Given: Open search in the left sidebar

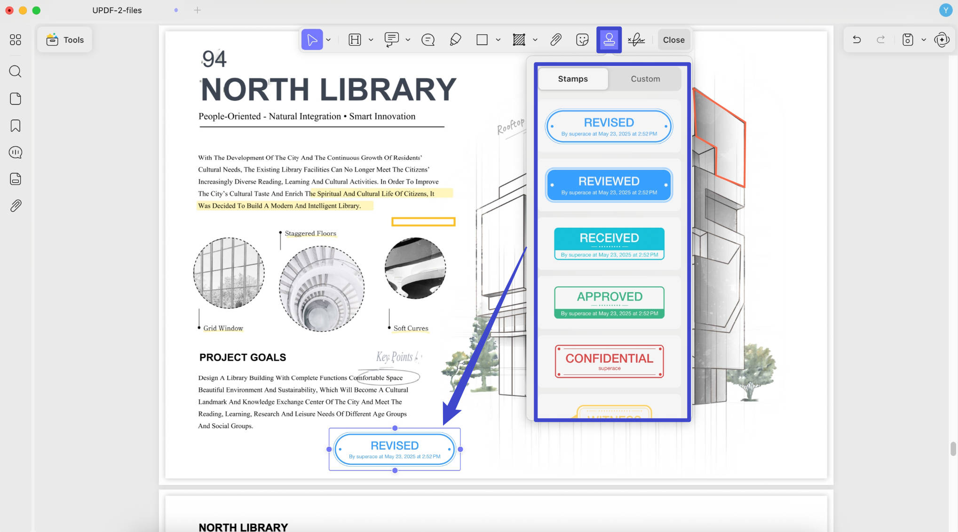Looking at the screenshot, I should point(16,71).
